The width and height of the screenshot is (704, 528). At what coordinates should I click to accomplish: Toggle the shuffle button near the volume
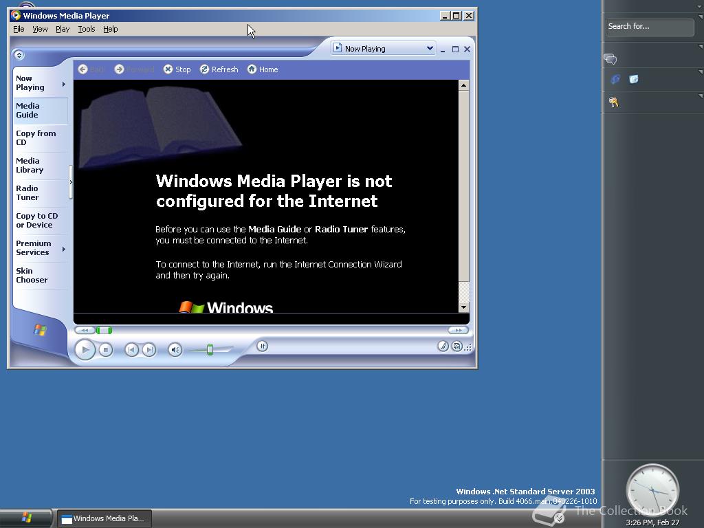[x=263, y=346]
